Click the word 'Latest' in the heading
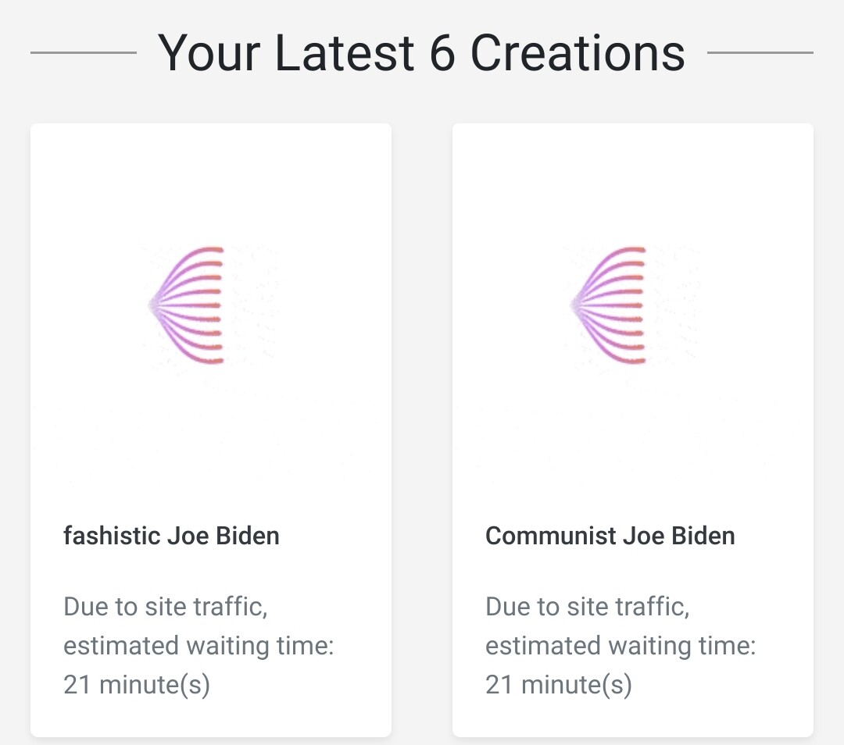The height and width of the screenshot is (745, 844). pyautogui.click(x=345, y=53)
